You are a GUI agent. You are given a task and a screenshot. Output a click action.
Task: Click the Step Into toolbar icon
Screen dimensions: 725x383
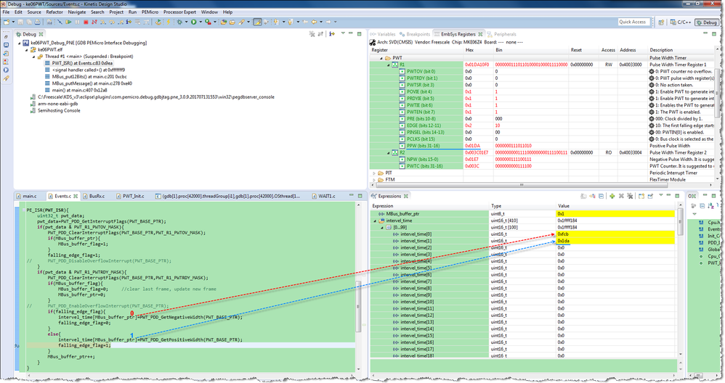(x=102, y=22)
